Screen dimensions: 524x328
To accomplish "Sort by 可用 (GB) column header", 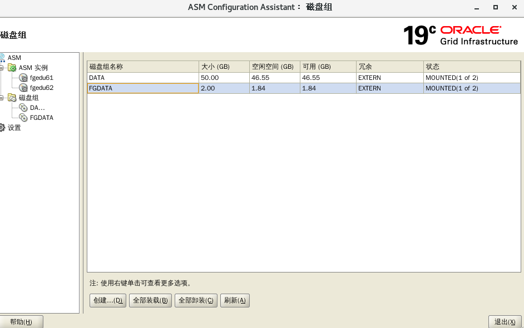I will point(328,67).
